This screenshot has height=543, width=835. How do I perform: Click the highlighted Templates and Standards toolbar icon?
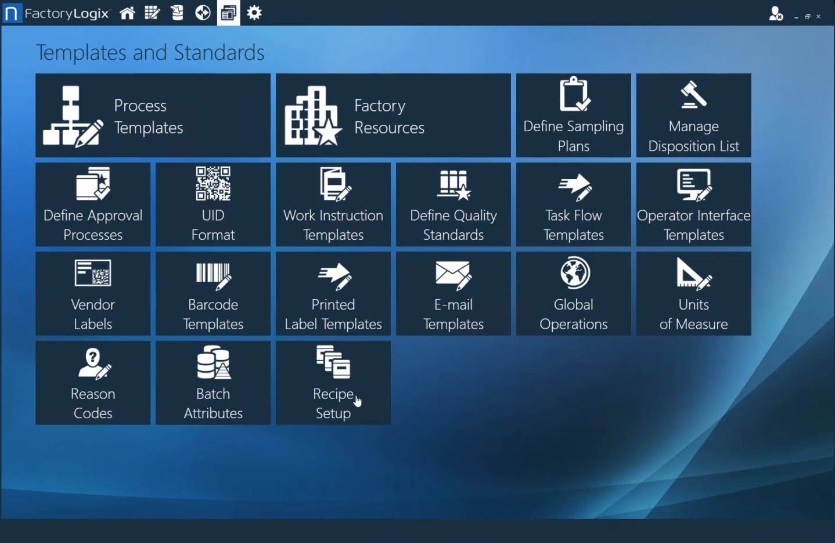(x=228, y=13)
